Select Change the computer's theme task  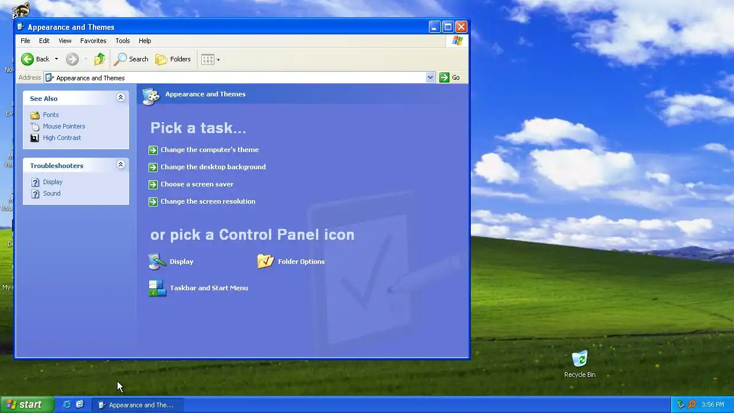[x=209, y=150]
